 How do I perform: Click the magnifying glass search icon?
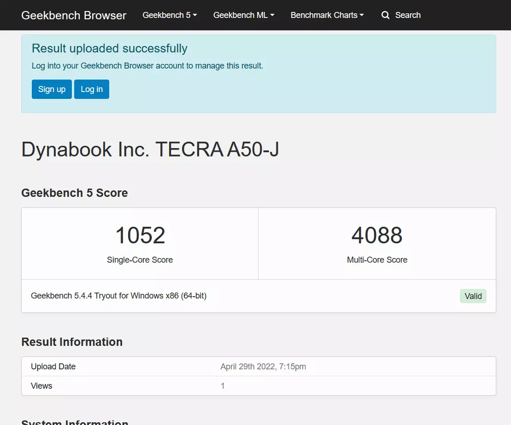[x=385, y=15]
